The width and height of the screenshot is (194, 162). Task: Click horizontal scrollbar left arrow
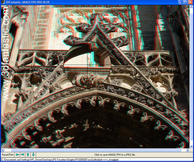(2, 150)
